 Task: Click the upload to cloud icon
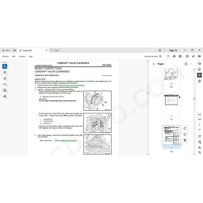click(174, 56)
